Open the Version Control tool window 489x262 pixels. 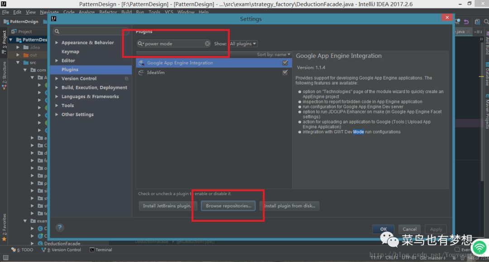click(x=62, y=250)
